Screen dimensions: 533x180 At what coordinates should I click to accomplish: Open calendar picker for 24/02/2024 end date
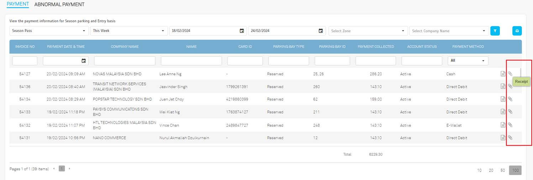click(320, 31)
